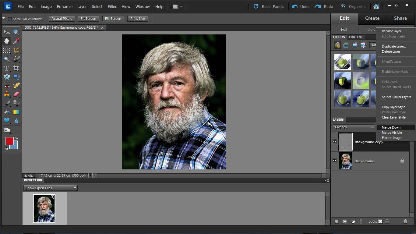The width and height of the screenshot is (416, 234).
Task: Select the Magic Wand tool
Action: pos(6,59)
